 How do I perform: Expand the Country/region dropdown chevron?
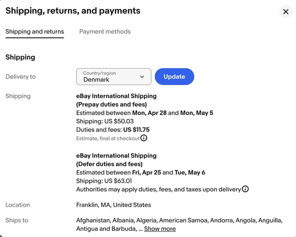[x=142, y=76]
